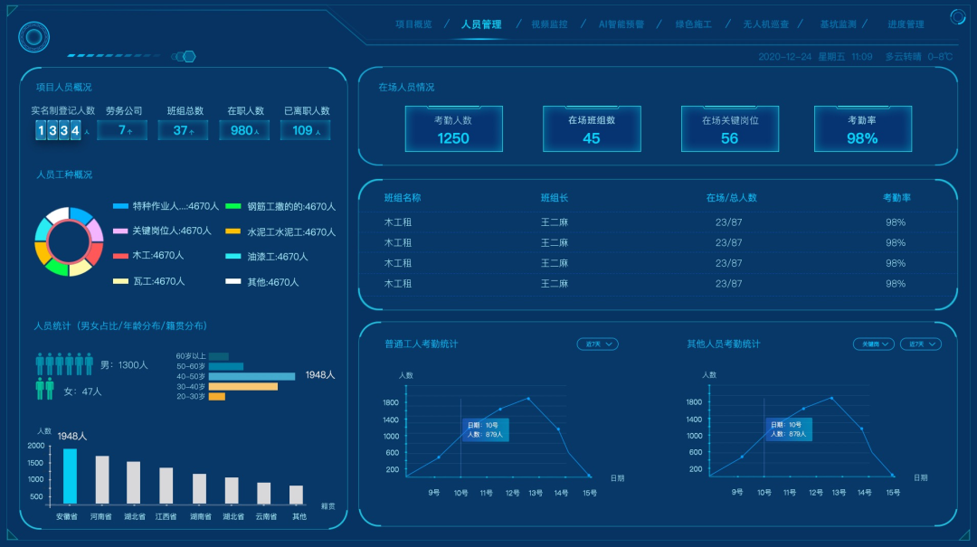This screenshot has width=977, height=547.
Task: Click the blue male figures icon
Action: 64,364
